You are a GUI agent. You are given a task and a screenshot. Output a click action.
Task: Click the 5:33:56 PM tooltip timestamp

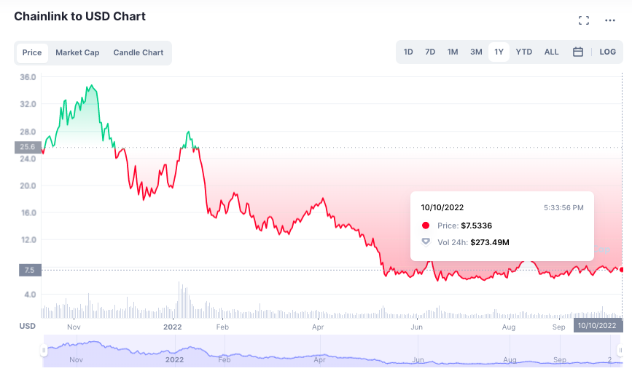click(x=563, y=208)
